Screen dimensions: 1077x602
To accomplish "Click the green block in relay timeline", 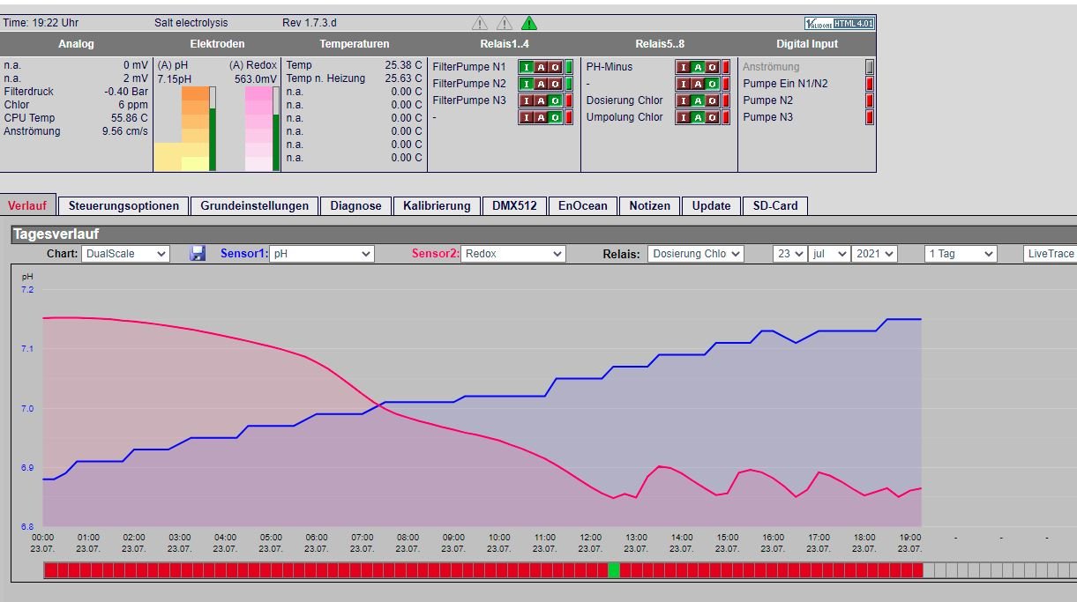I will point(613,570).
